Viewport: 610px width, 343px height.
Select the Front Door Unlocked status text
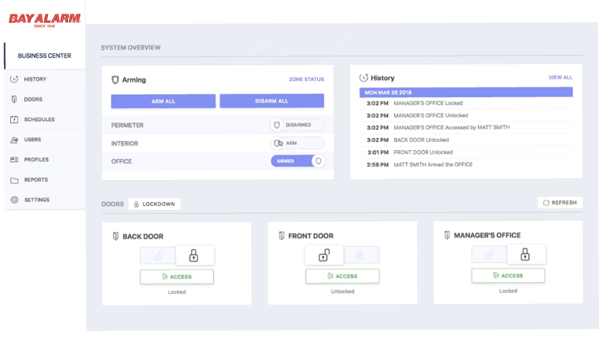pos(342,291)
